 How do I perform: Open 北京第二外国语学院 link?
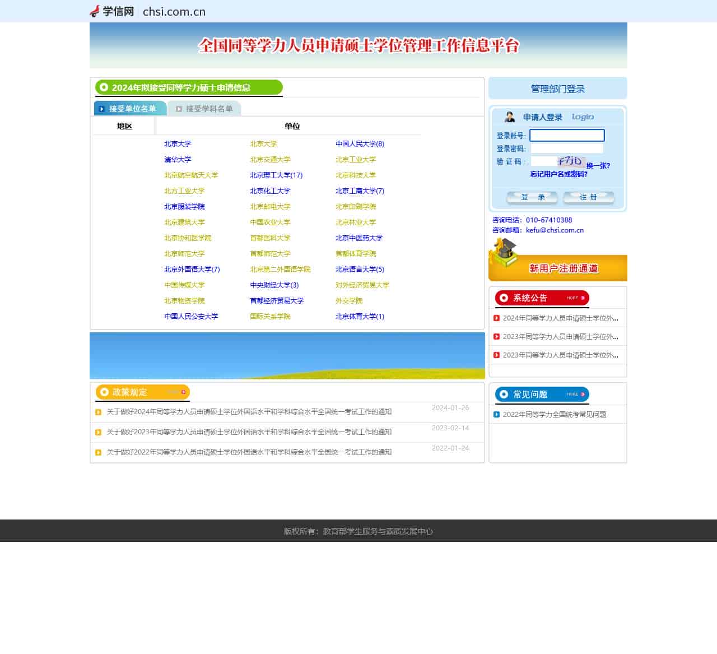[280, 270]
